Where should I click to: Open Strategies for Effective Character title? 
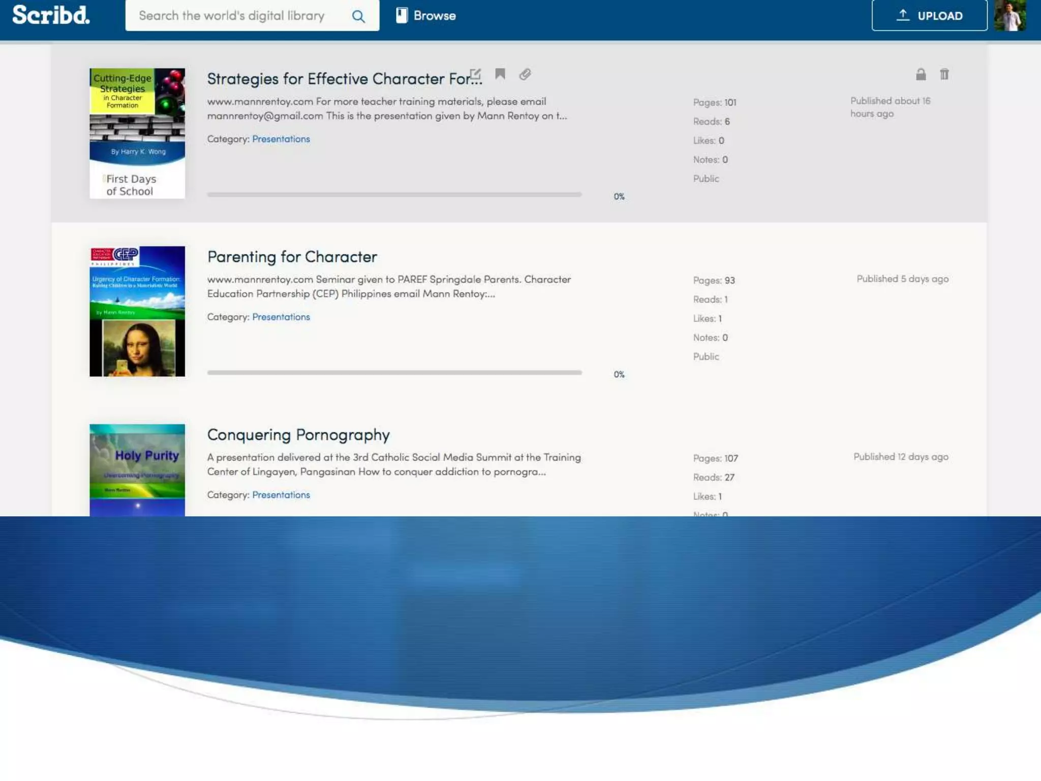(x=338, y=79)
